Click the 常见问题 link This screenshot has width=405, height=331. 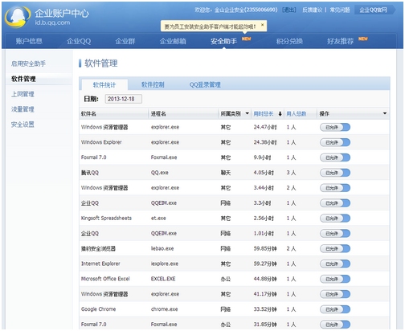340,10
